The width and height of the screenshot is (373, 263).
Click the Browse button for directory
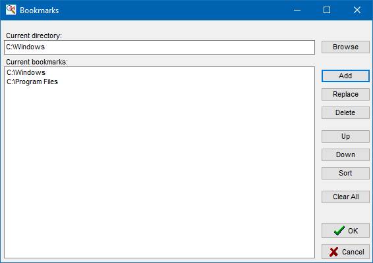tap(345, 47)
